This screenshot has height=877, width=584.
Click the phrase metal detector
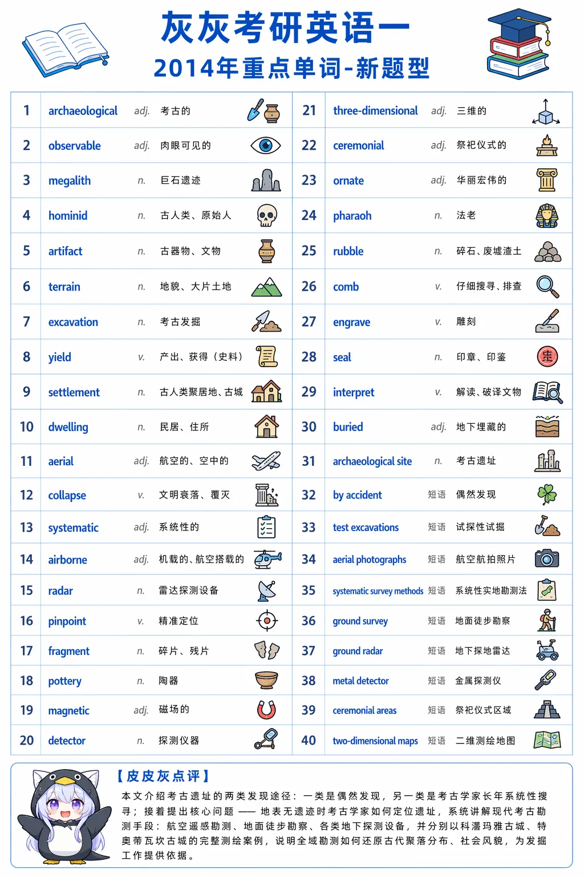coord(360,681)
